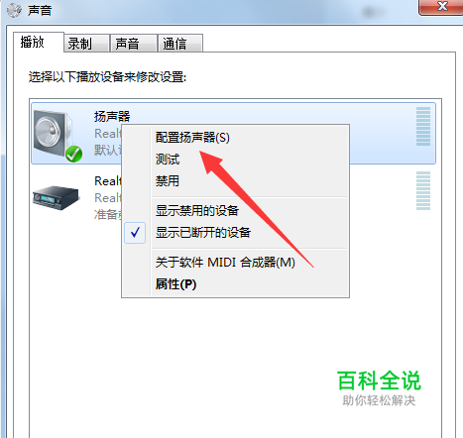Screen dimensions: 463x438
Task: Select the 播放 tab
Action: tap(39, 43)
